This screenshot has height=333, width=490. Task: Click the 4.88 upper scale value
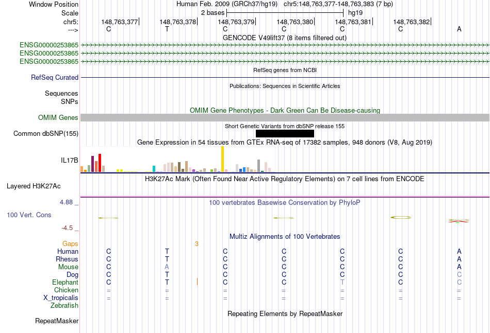[x=66, y=202]
